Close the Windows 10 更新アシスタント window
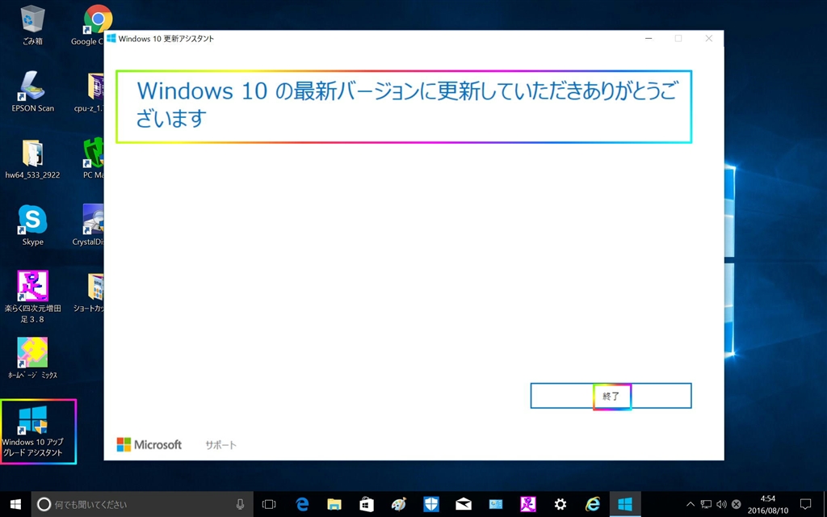The width and height of the screenshot is (827, 517). 709,39
